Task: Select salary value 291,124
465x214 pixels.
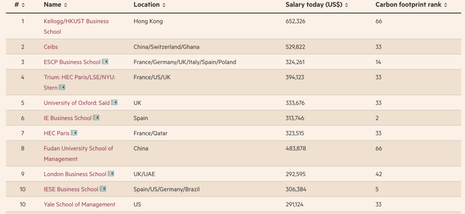Action: click(x=294, y=204)
